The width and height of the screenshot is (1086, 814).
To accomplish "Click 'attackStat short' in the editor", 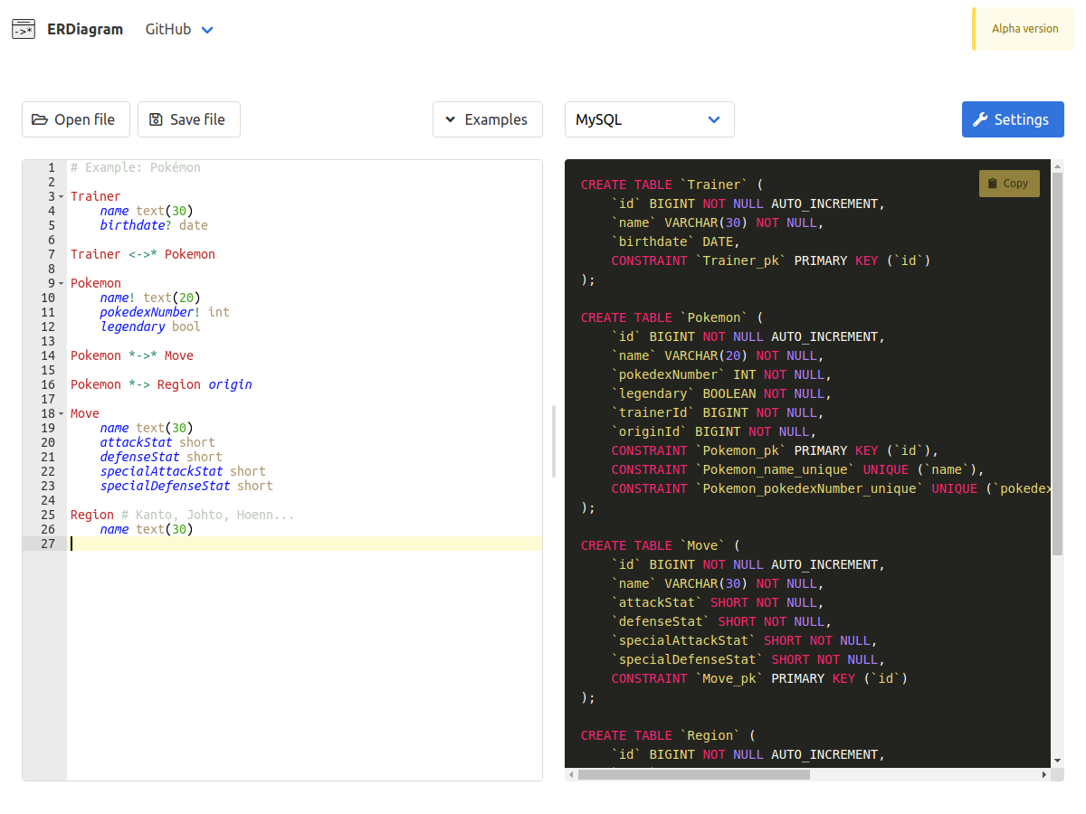I will click(157, 442).
